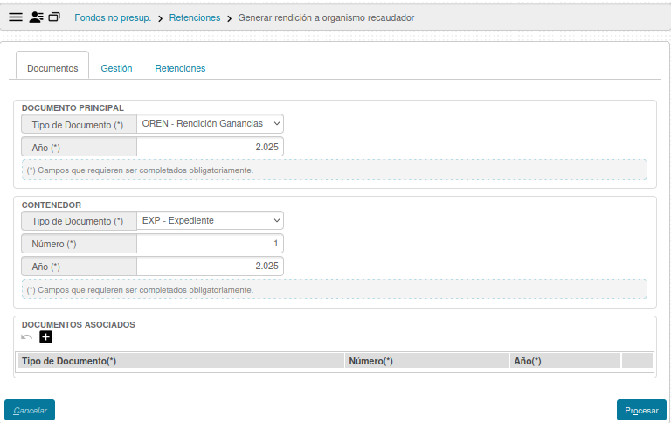Navigate to Retenciones breadcrumb link
This screenshot has width=671, height=423.
coord(195,17)
